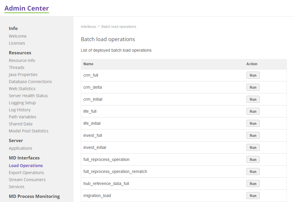Screen dimensions: 294x202
Task: Open the Licenses page
Action: pos(17,43)
